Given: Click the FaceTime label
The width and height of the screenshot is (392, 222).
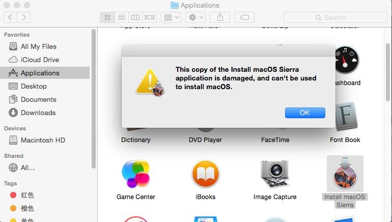Looking at the screenshot, I should point(275,140).
